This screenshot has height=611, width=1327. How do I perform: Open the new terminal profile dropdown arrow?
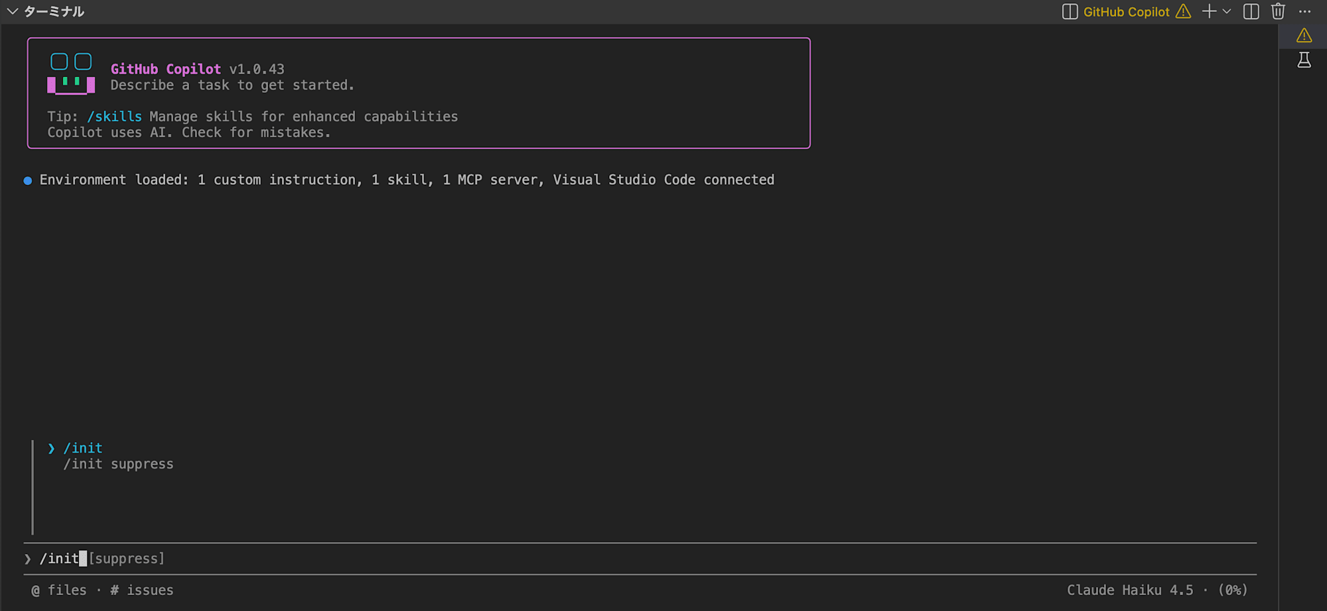[1226, 11]
